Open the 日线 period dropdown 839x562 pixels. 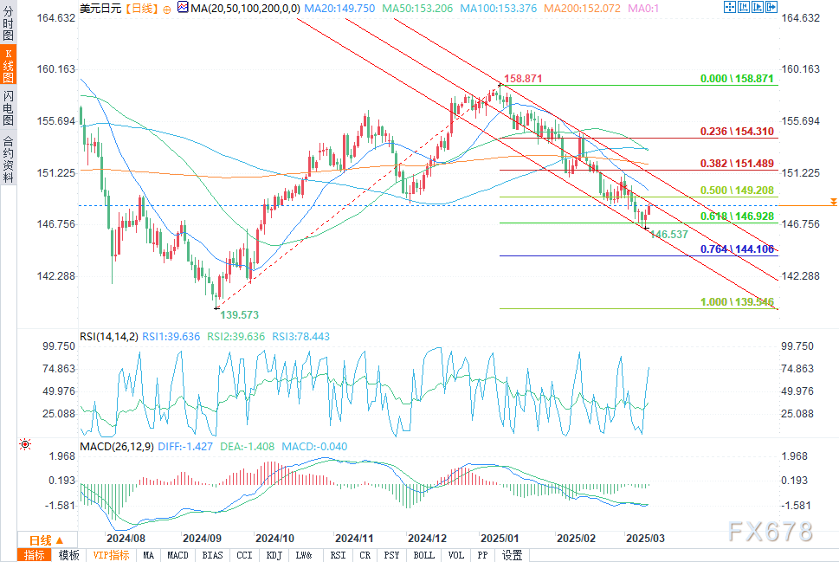coord(47,540)
